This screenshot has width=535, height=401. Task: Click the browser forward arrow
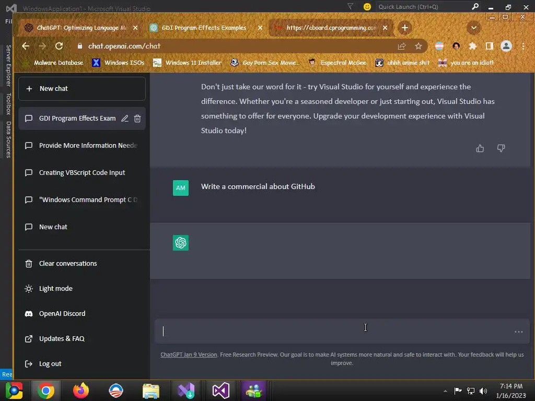[x=42, y=46]
